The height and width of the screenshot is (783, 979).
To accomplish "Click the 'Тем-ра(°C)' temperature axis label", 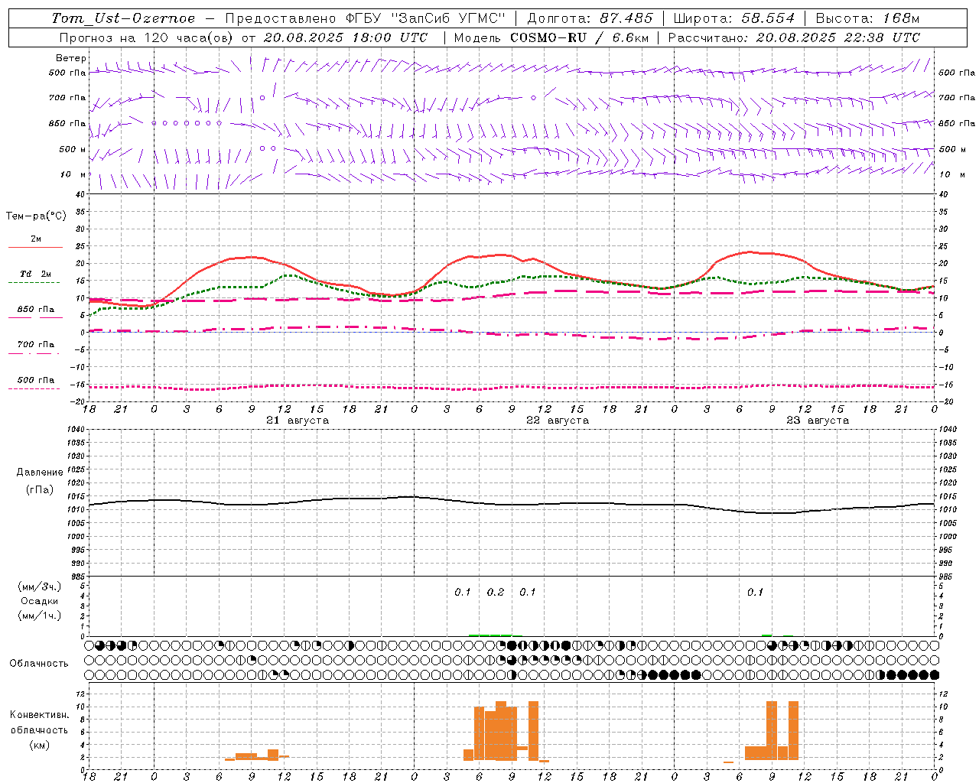I will [36, 216].
